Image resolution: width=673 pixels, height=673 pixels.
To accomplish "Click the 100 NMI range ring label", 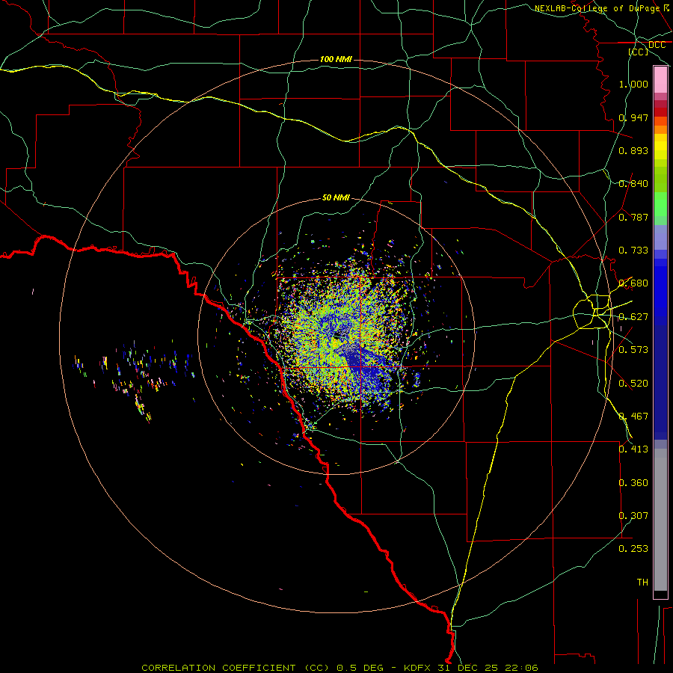I will [x=336, y=59].
